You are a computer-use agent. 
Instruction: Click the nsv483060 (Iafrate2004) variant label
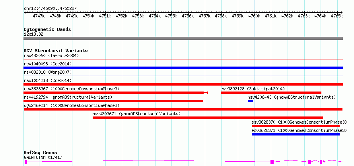pyautogui.click(x=51, y=55)
